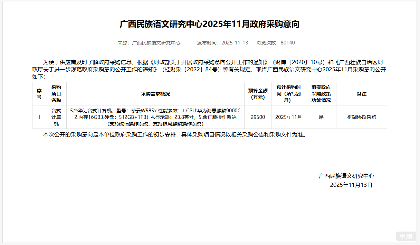This screenshot has width=420, height=245.
Task: Click the budget value 29500
Action: pyautogui.click(x=257, y=117)
